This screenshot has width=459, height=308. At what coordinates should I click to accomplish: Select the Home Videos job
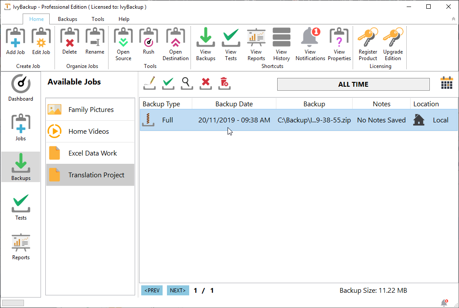click(x=90, y=131)
